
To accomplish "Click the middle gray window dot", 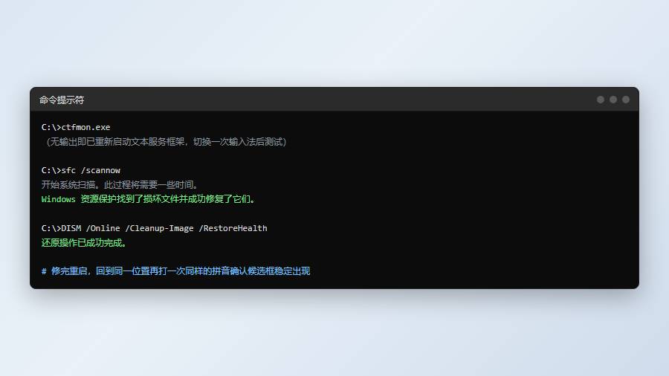I will tap(613, 100).
